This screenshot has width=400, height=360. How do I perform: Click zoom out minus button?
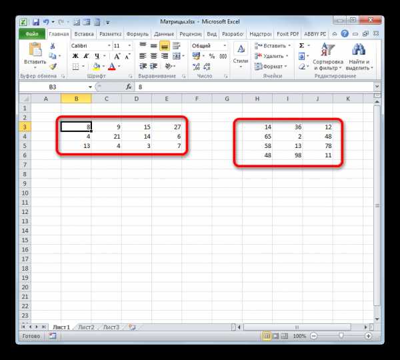tap(314, 336)
